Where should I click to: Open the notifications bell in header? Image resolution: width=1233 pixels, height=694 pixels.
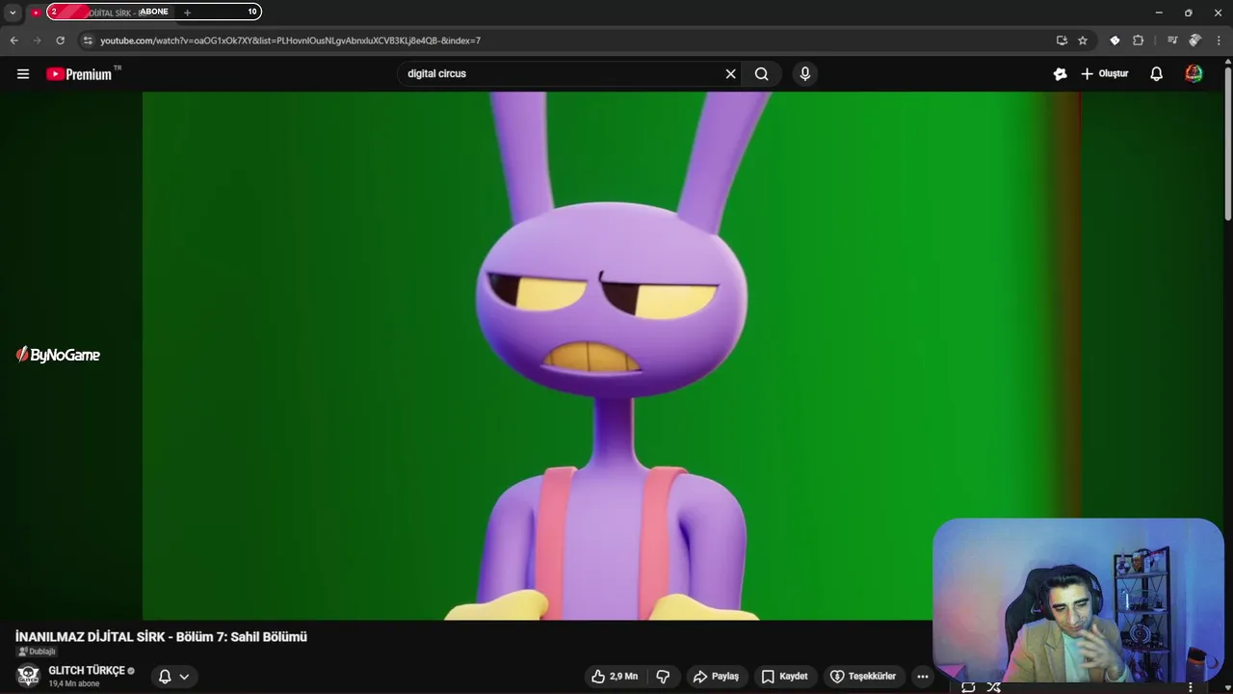[1157, 74]
